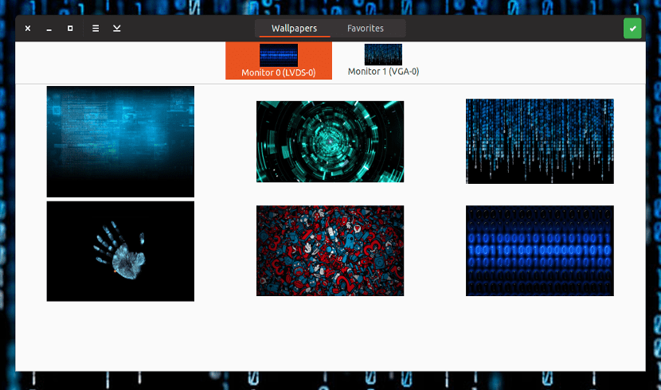Pick the teal circular tunnel wallpaper
The image size is (661, 390).
click(330, 142)
